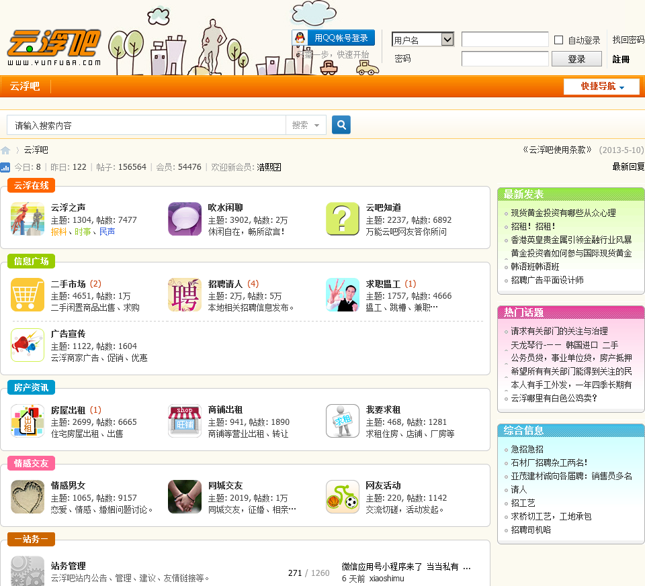Click into the password input field
Screen dimensions: 645x586
pos(505,59)
